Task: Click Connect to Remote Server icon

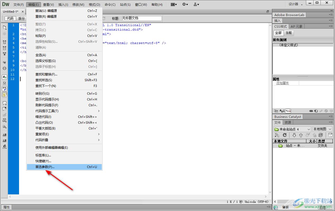Action: pos(277,135)
